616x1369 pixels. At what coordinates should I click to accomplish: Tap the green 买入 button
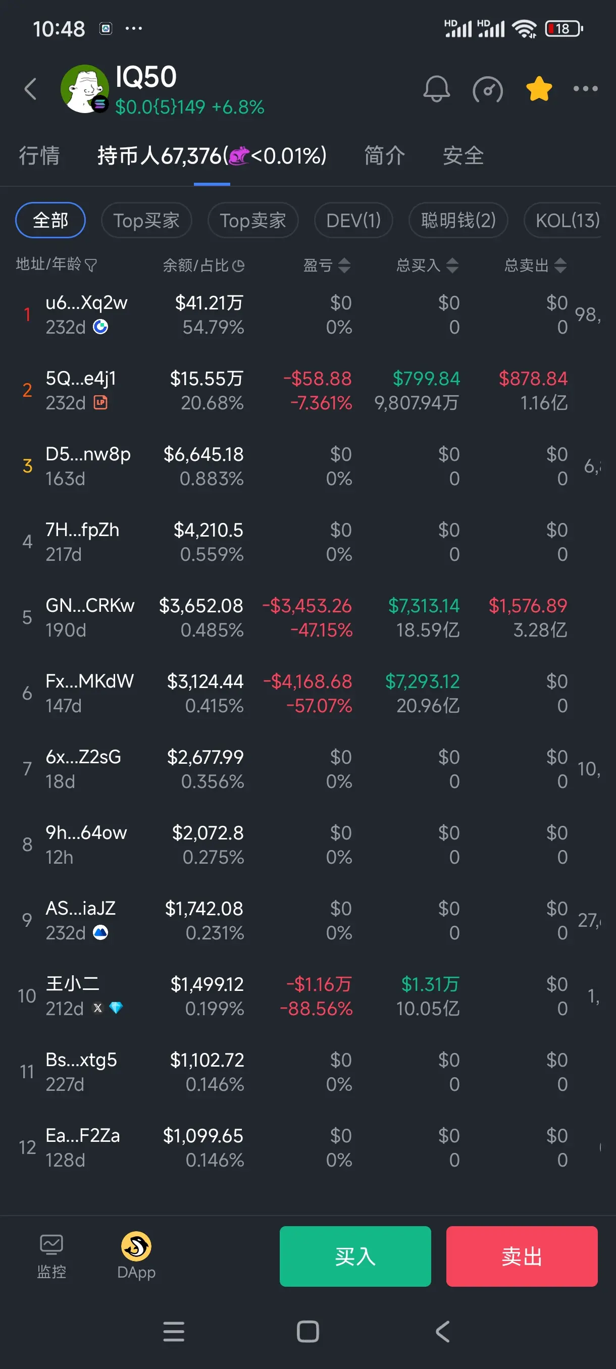point(355,1256)
